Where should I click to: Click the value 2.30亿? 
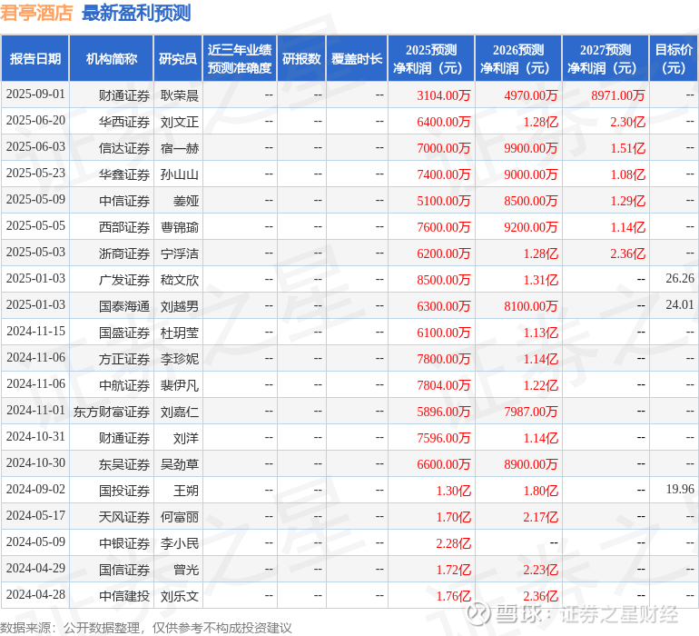point(627,122)
